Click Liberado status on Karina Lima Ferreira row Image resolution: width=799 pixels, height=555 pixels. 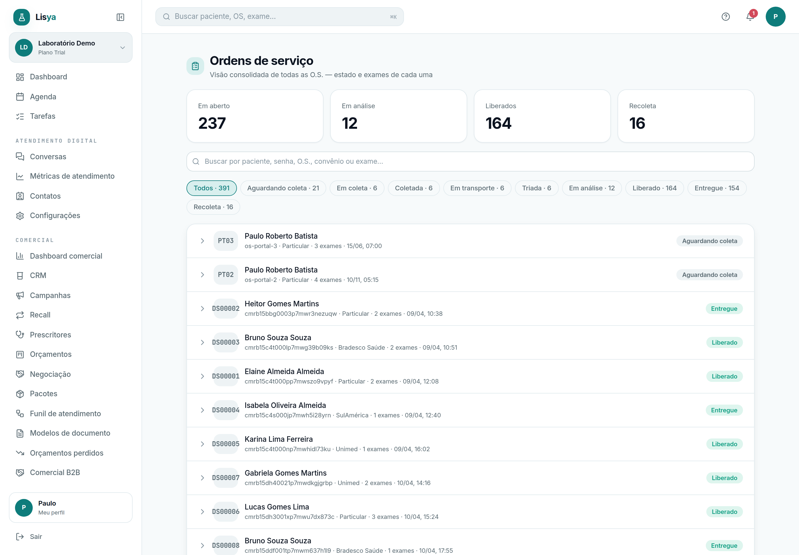(x=724, y=444)
